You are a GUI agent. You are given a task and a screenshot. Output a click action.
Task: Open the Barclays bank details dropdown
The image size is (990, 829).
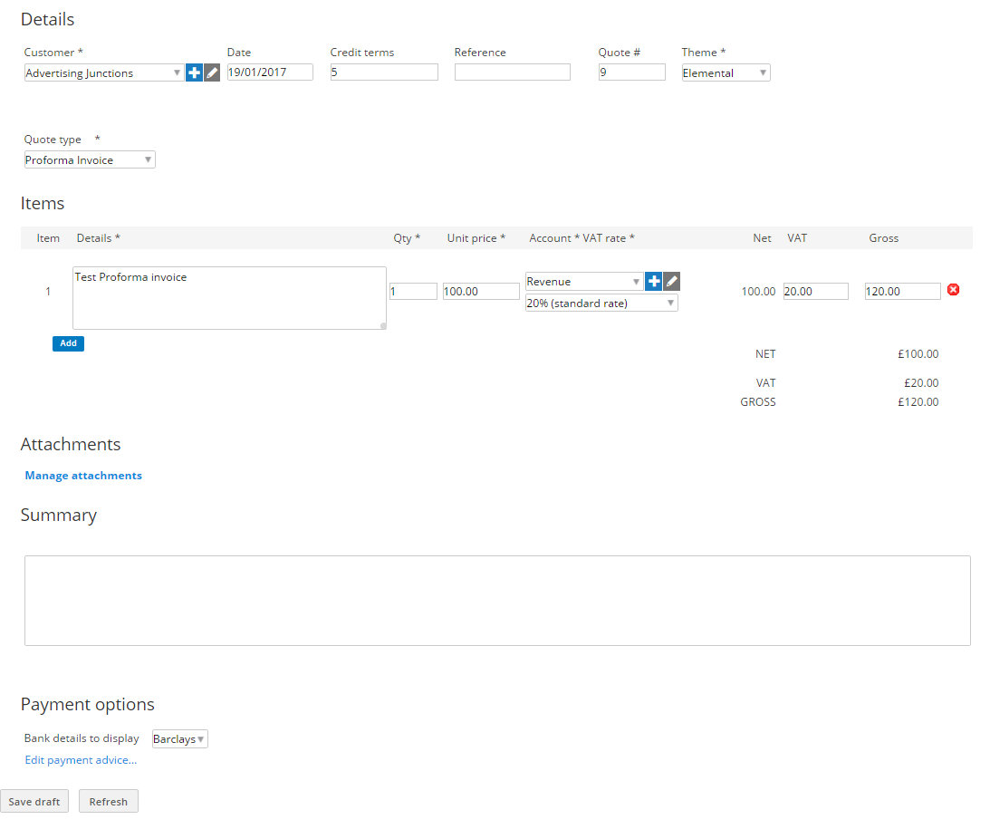pos(180,738)
